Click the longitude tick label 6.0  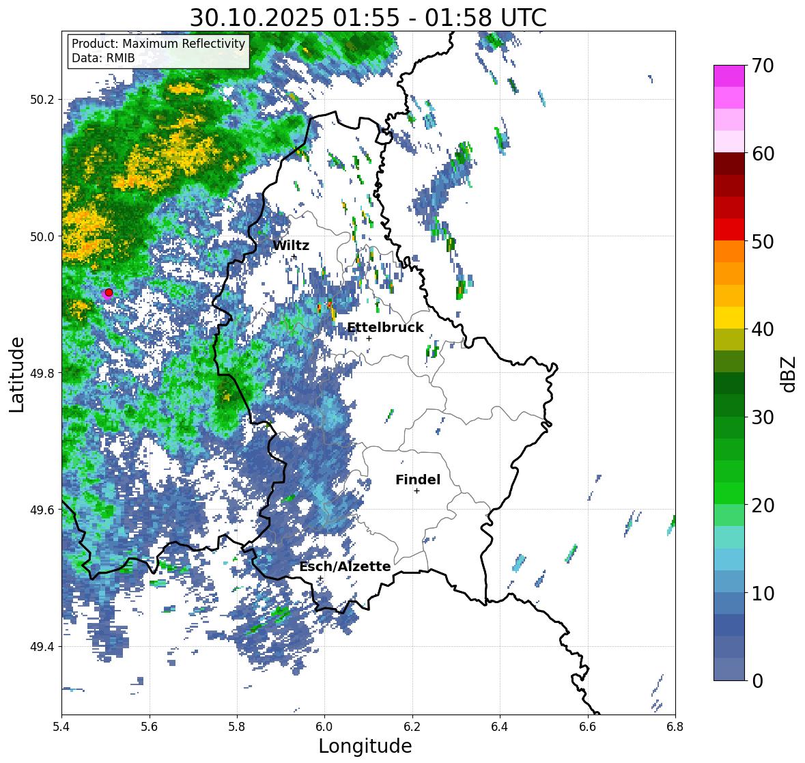click(x=324, y=727)
